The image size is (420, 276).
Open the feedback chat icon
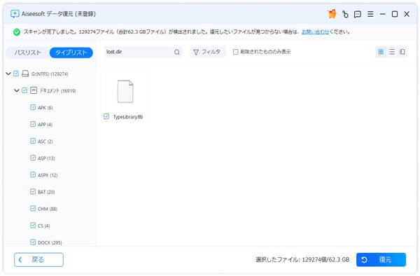point(357,14)
